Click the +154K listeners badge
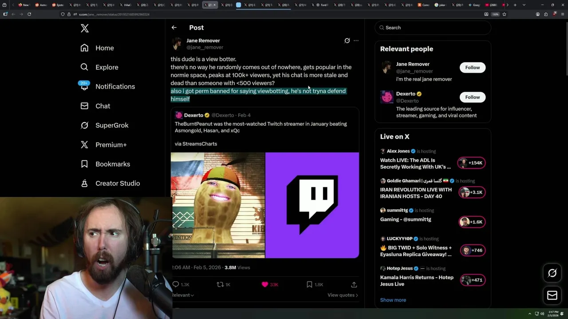568x319 pixels. (471, 163)
